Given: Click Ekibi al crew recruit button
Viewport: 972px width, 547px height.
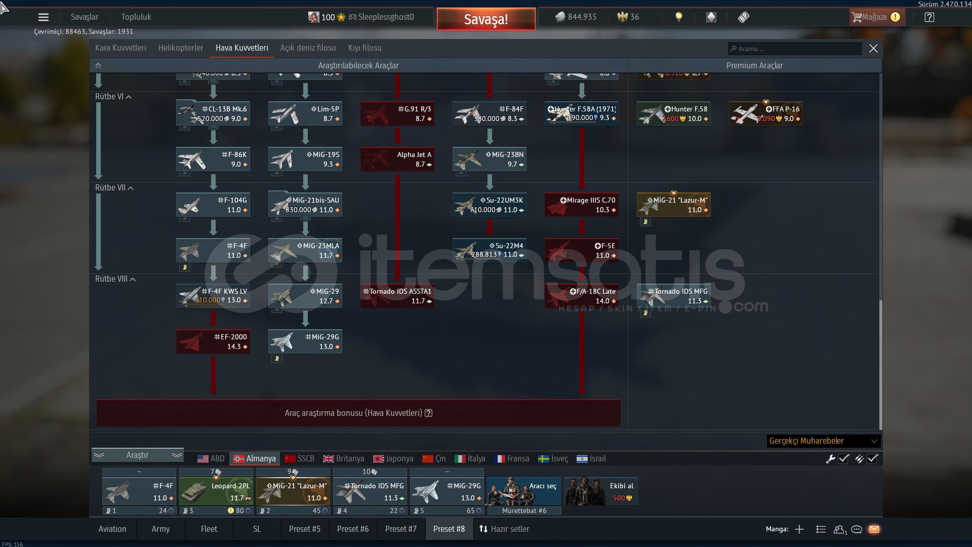Looking at the screenshot, I should [x=601, y=491].
